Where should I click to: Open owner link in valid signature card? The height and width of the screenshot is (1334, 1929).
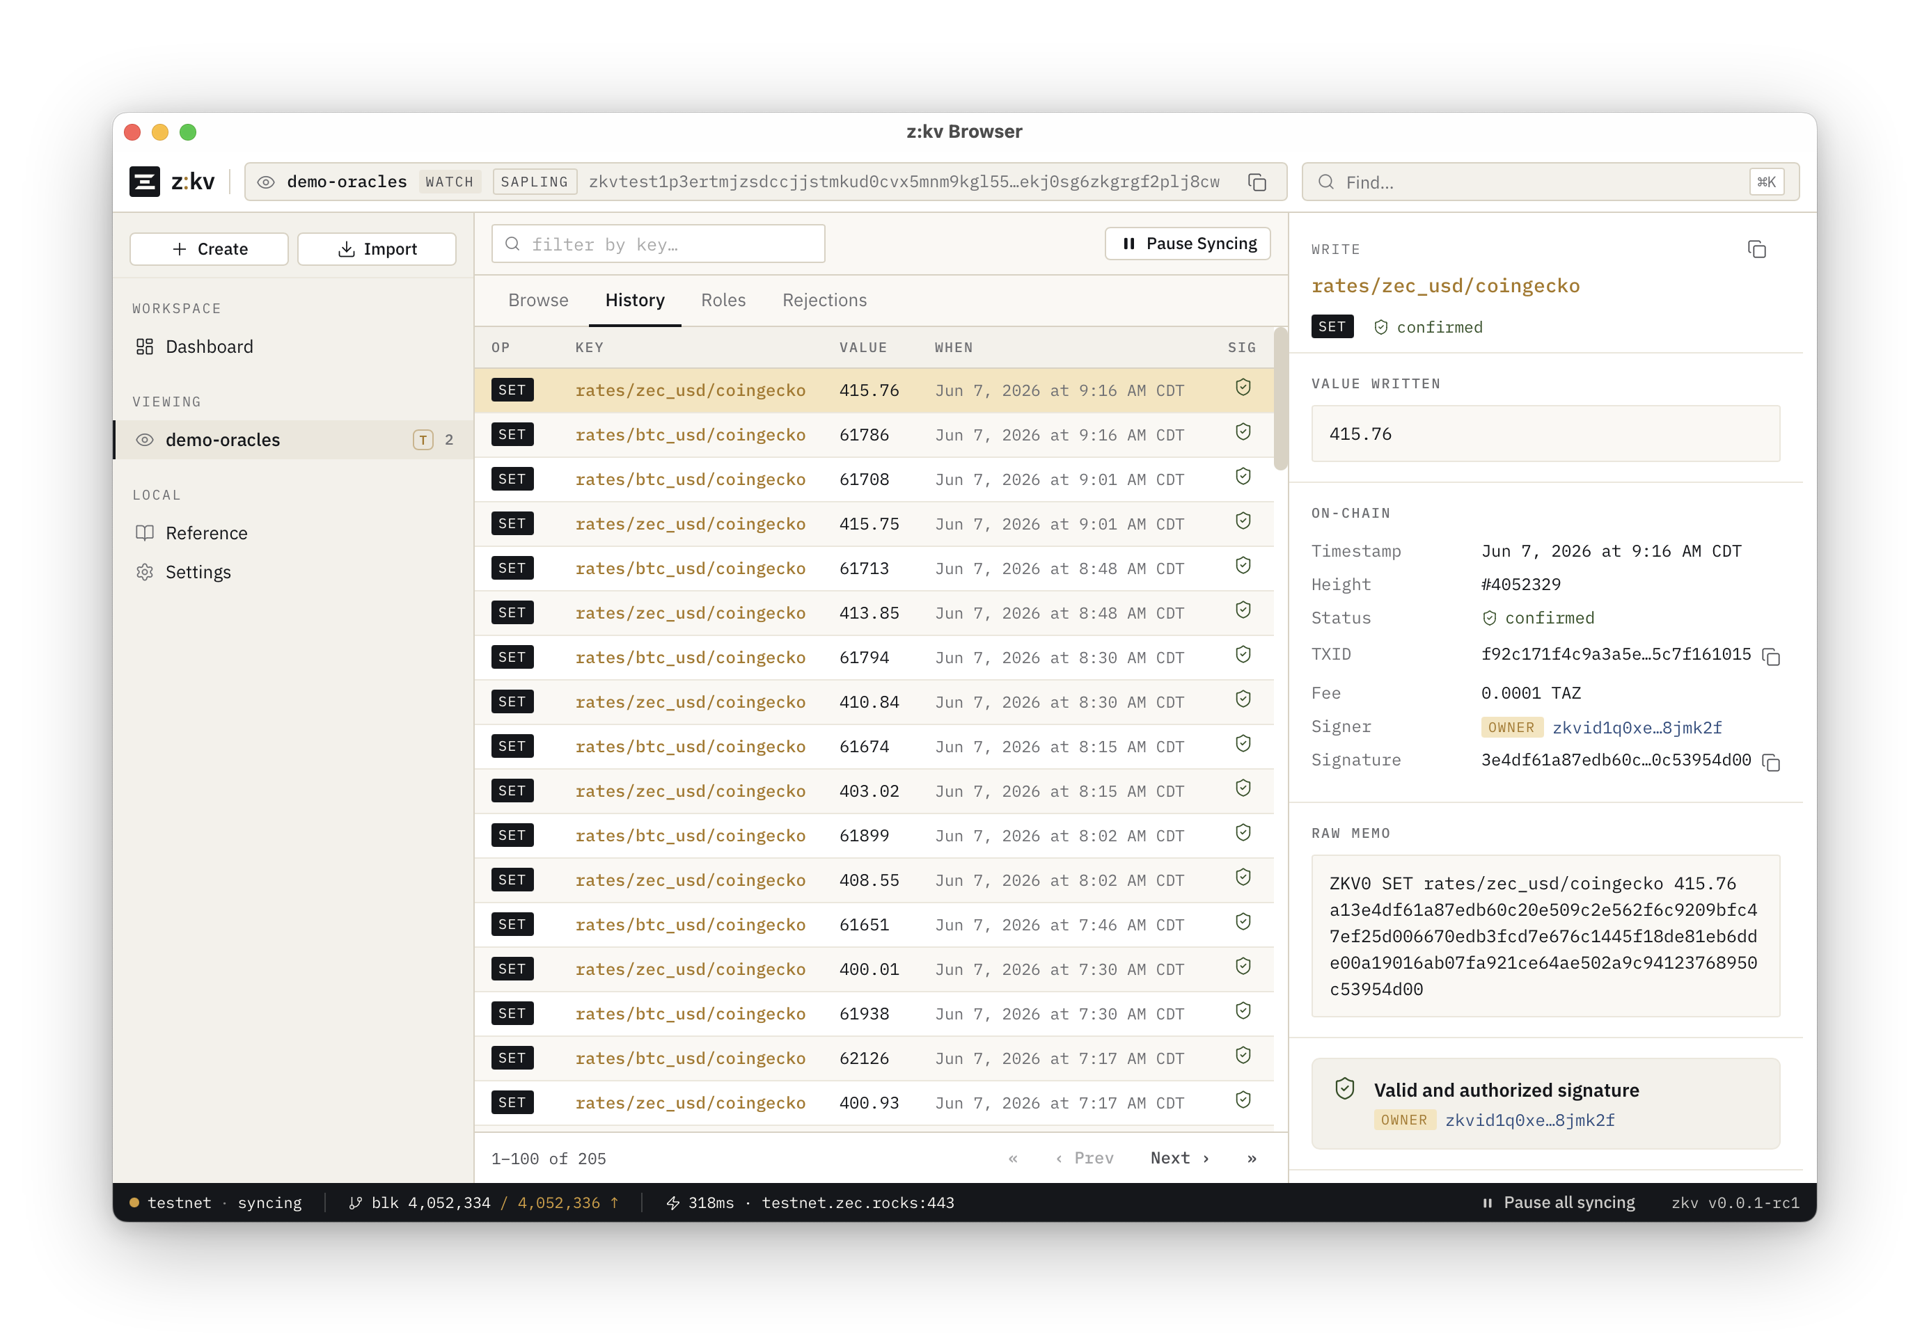(x=1530, y=1120)
